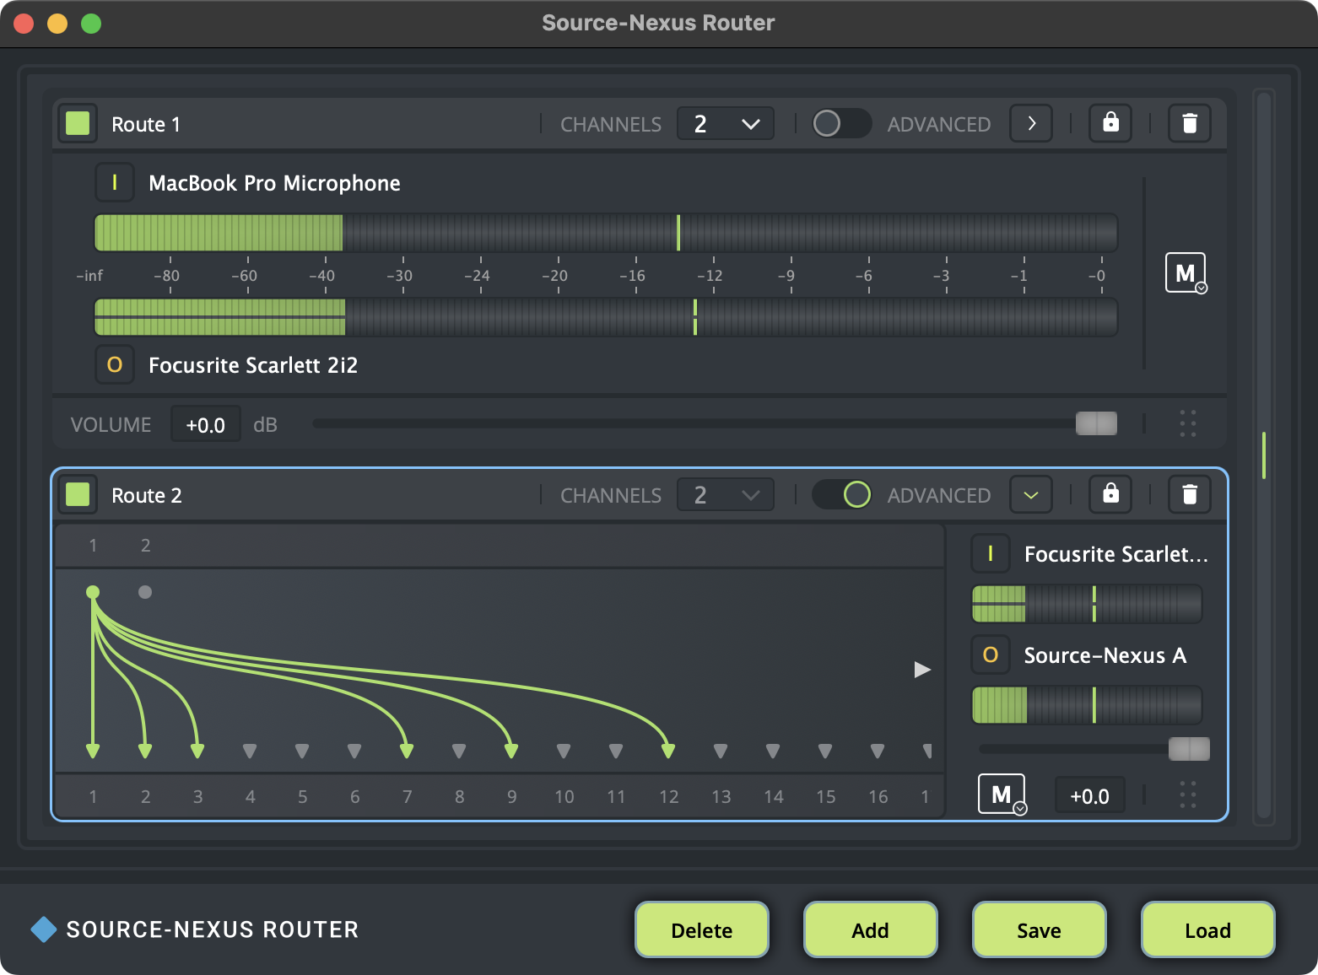The height and width of the screenshot is (975, 1318).
Task: Lock Route 1 with the padlock icon
Action: (1110, 123)
